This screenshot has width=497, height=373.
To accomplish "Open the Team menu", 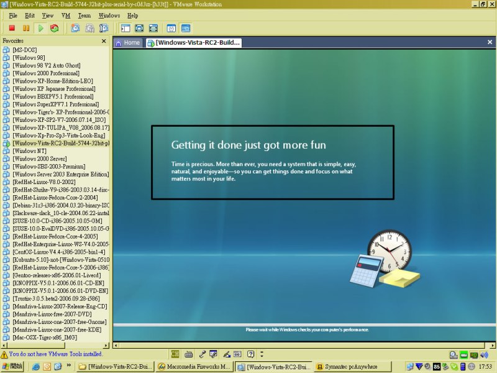I will (84, 16).
